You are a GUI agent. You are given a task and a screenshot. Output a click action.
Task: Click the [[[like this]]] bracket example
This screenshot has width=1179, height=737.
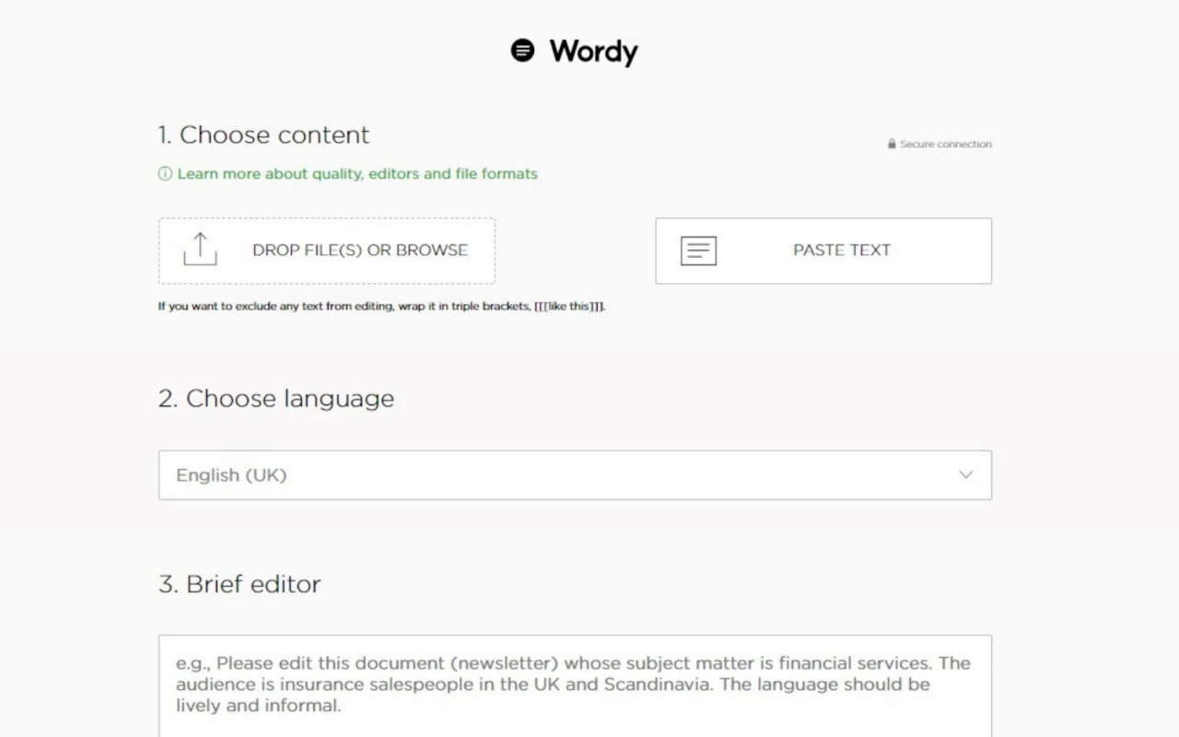pos(568,307)
